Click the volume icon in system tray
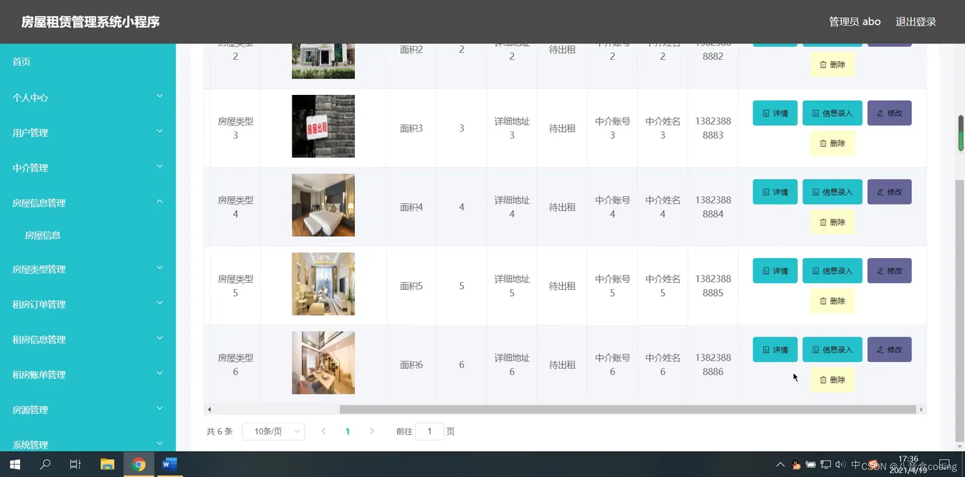 coord(840,465)
